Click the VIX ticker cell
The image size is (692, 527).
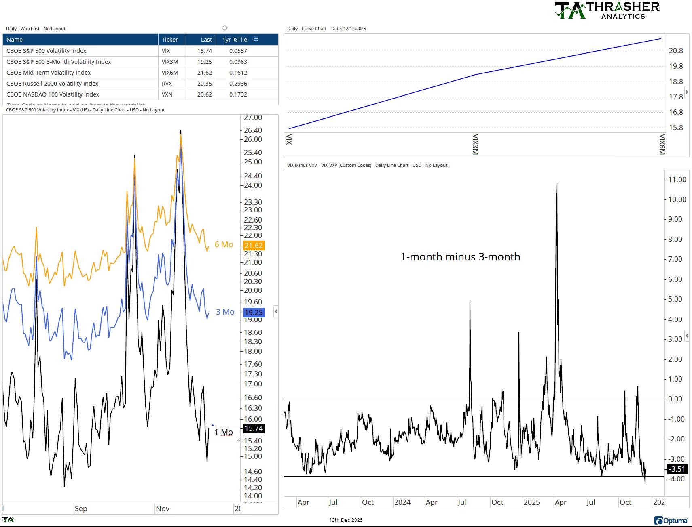coord(171,51)
